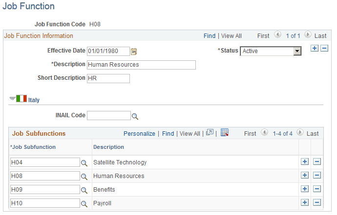Click Personalize link in Job Subfunctions

pyautogui.click(x=139, y=133)
